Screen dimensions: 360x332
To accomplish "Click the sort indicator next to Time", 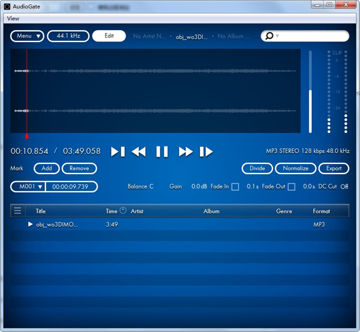I will (x=123, y=210).
